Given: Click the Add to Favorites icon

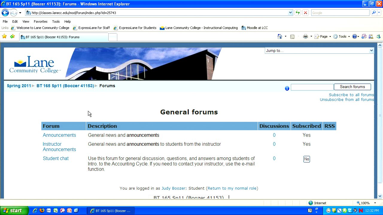Looking at the screenshot, I should (12, 36).
